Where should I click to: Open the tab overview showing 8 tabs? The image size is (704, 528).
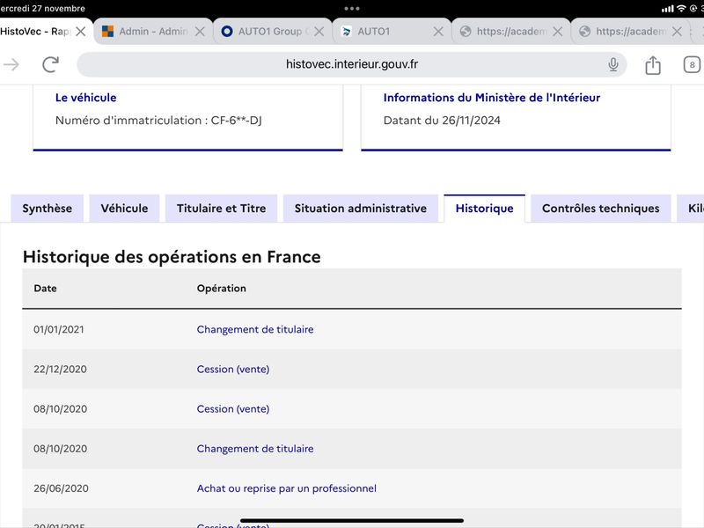[x=692, y=64]
